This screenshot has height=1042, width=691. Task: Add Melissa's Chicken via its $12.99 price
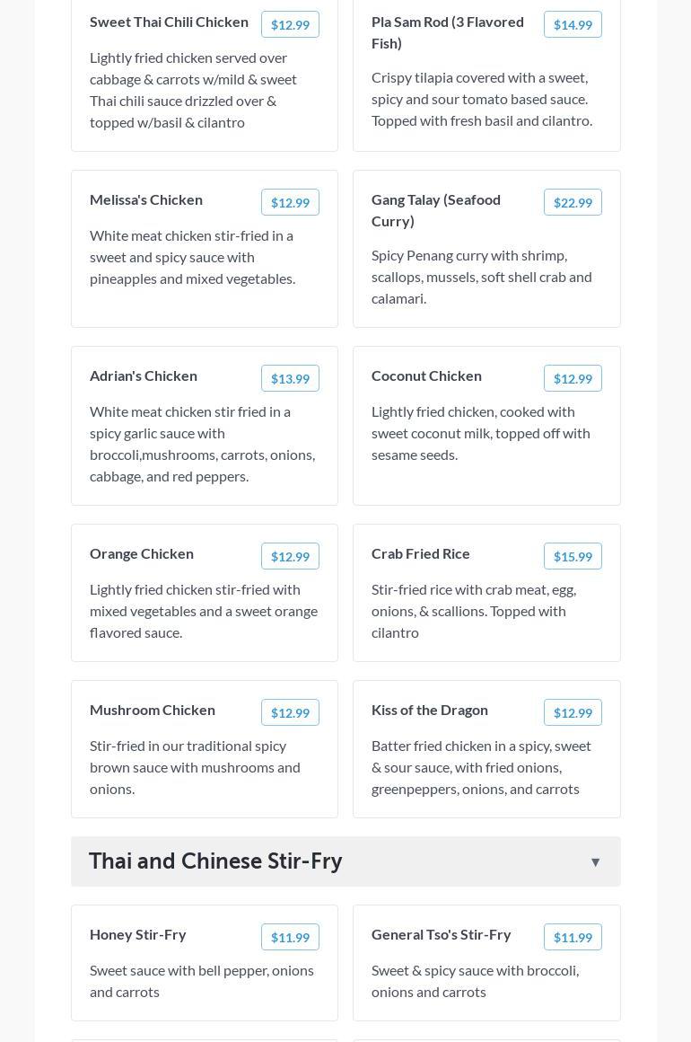pos(290,203)
